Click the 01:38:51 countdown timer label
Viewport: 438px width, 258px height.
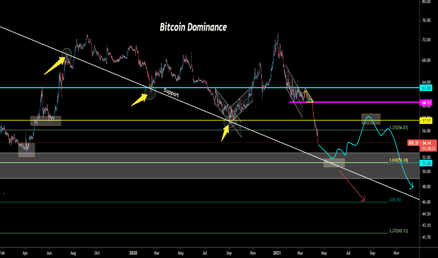[x=429, y=148]
